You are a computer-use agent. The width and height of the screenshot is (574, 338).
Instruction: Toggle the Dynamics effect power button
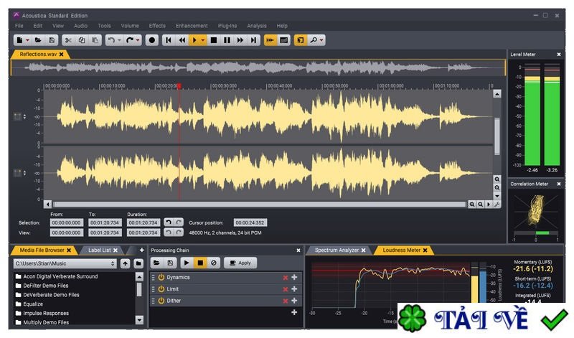pyautogui.click(x=161, y=277)
